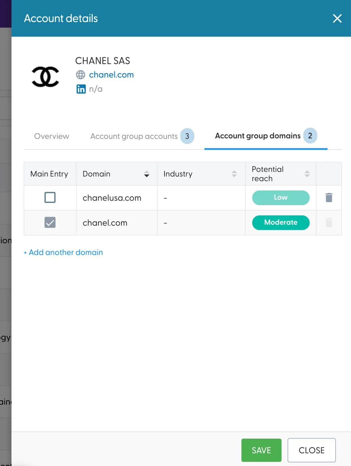Click the Low potential reach badge

pyautogui.click(x=281, y=197)
